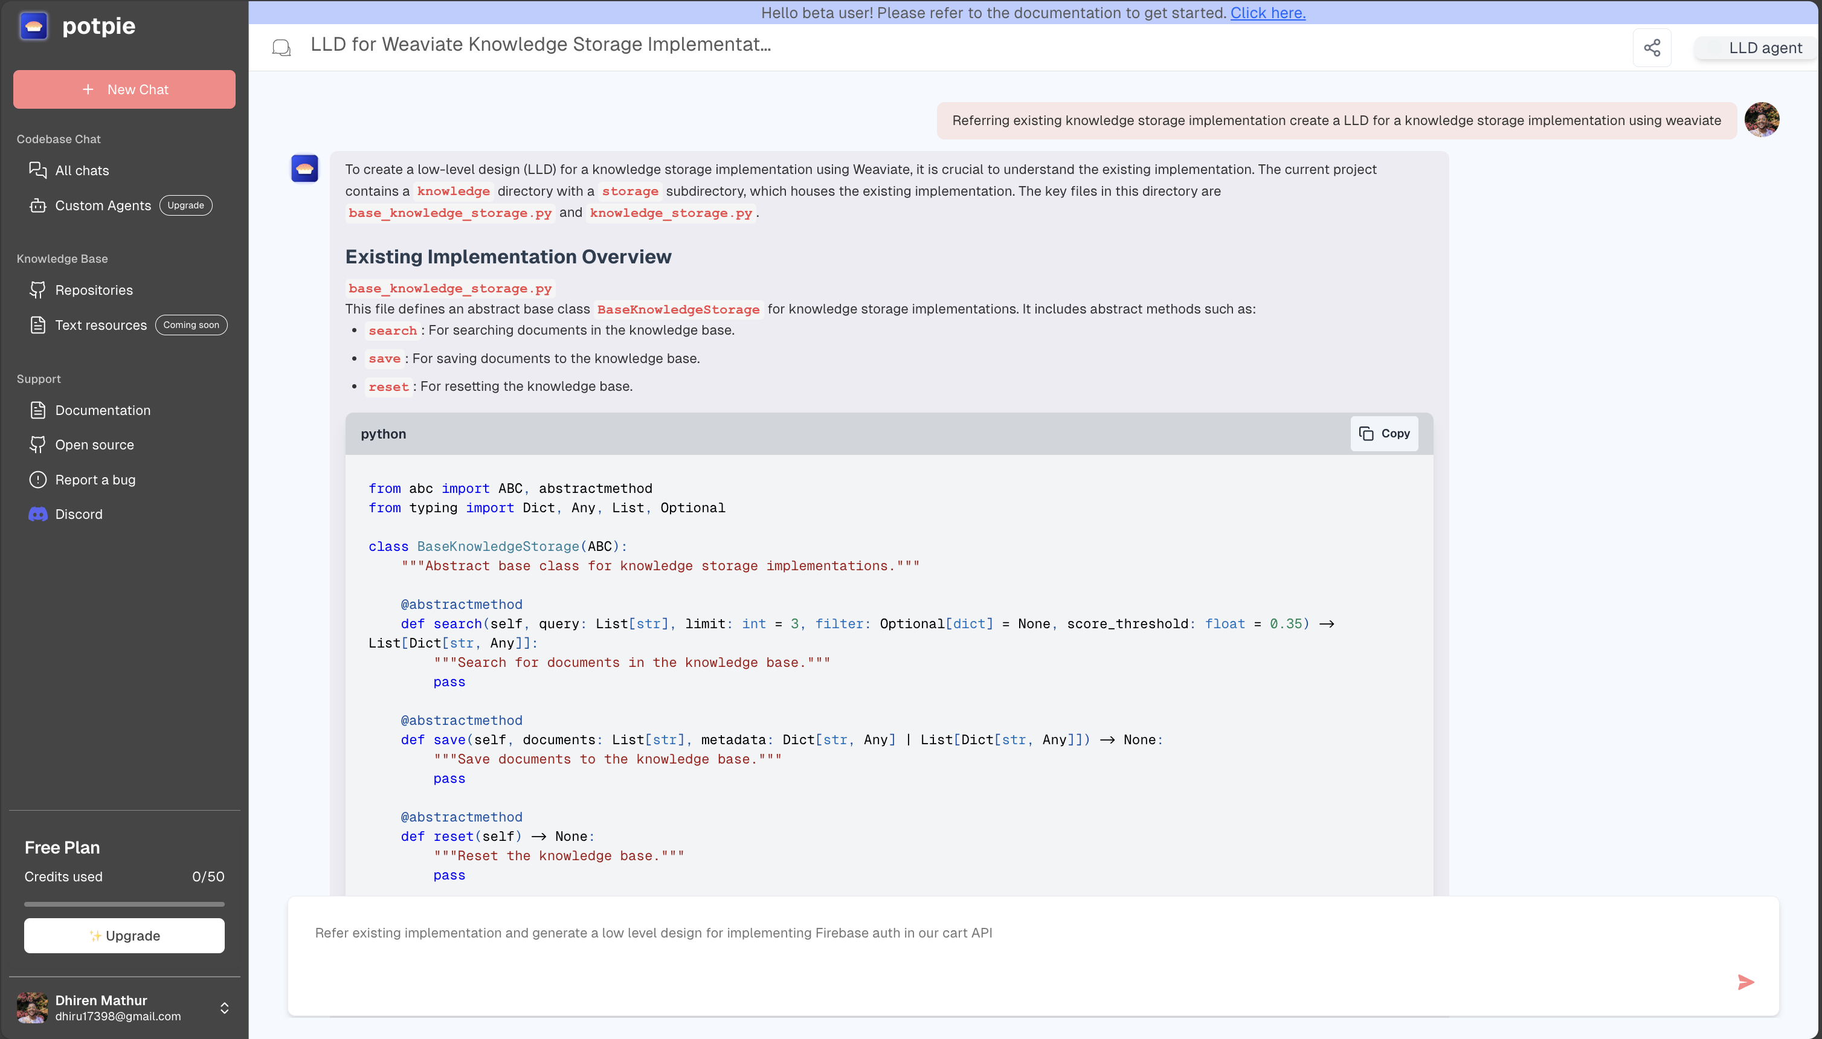Click the Custom Agents robot icon
The width and height of the screenshot is (1822, 1039).
(x=38, y=205)
